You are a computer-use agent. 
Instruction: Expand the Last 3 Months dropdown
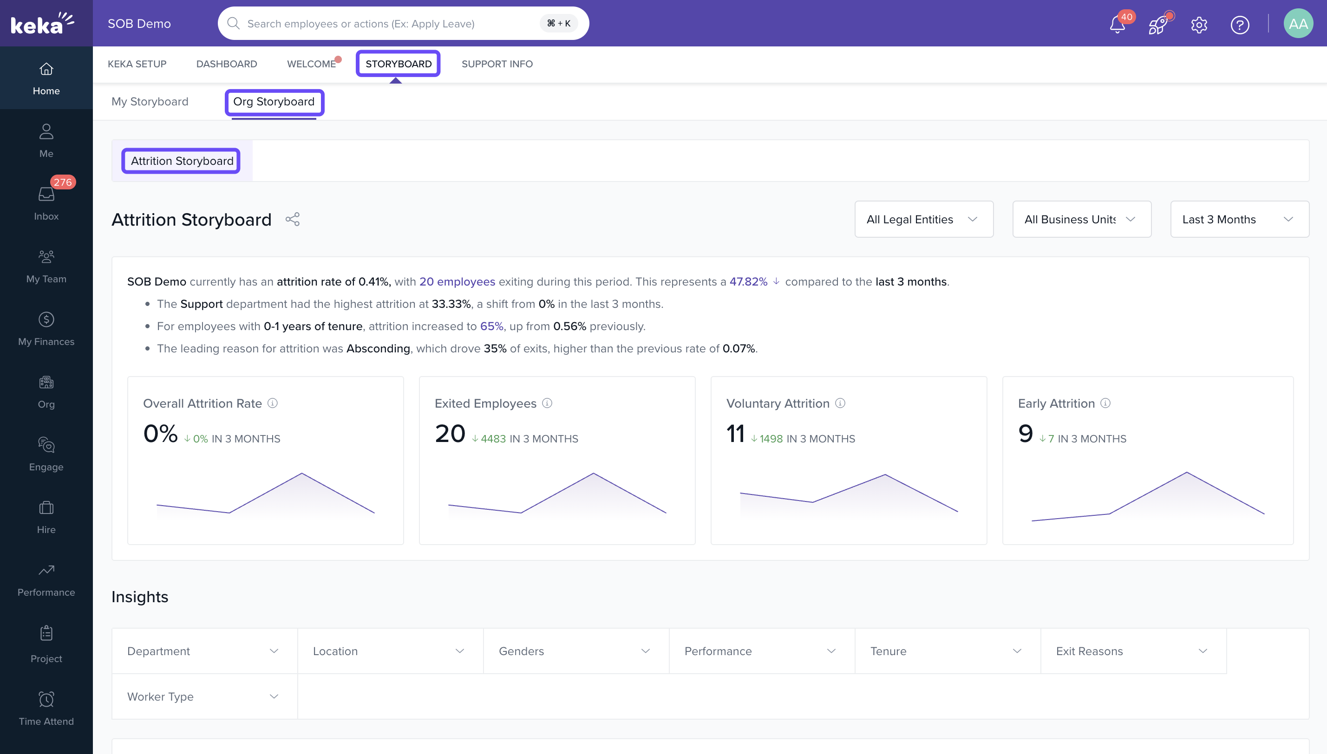coord(1239,219)
